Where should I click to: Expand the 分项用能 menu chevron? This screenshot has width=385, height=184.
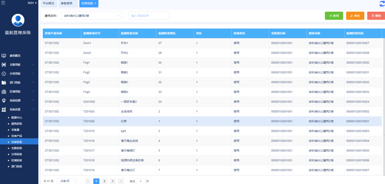[x=33, y=73]
